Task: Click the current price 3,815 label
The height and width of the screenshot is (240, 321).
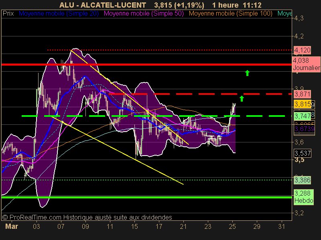Action: click(x=303, y=104)
